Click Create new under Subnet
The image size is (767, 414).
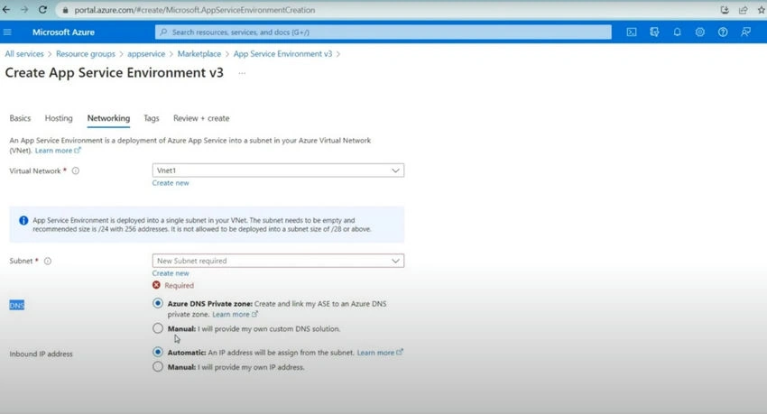pos(171,273)
